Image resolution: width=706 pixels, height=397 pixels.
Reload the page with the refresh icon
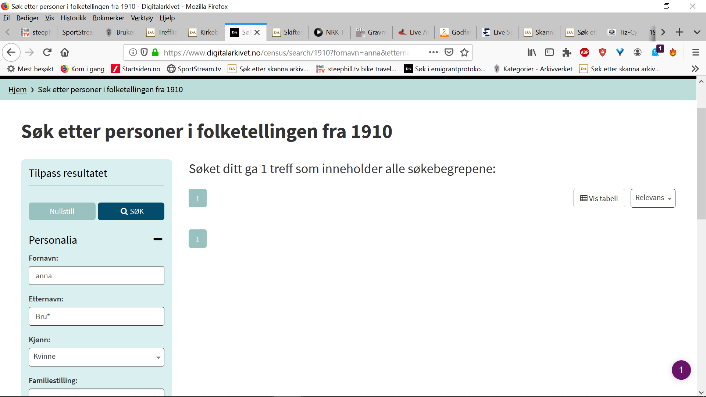pyautogui.click(x=47, y=53)
